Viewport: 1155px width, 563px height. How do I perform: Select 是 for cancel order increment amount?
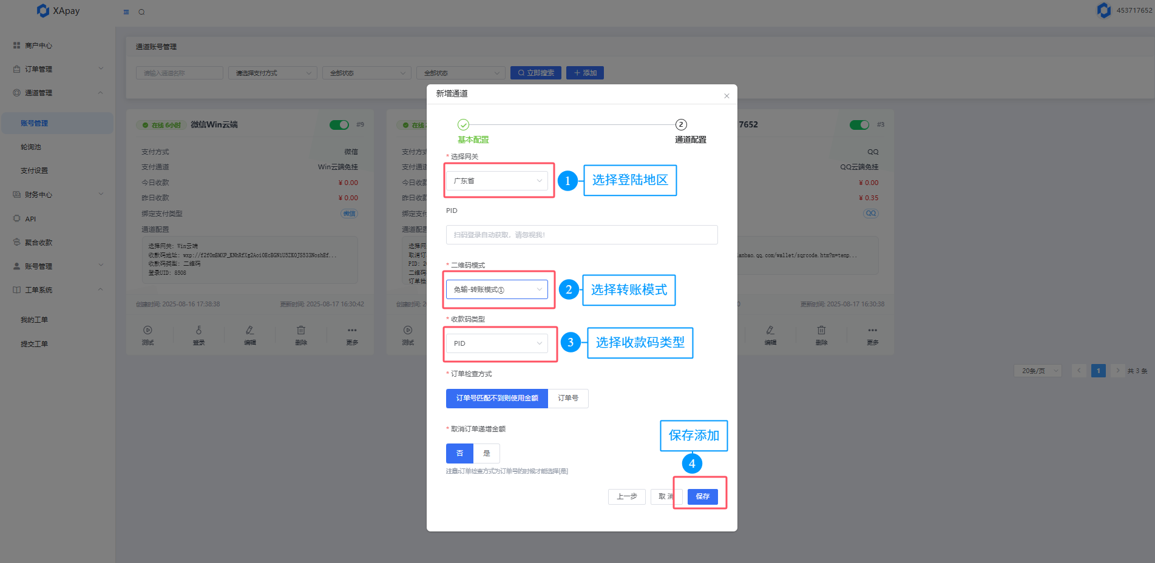(486, 454)
